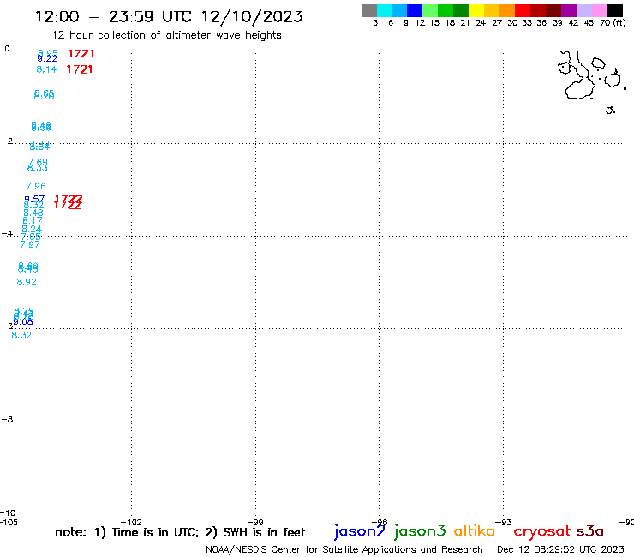The image size is (634, 557).
Task: Click the bottommost wave height "8.32" below -6
Action: coord(21,335)
